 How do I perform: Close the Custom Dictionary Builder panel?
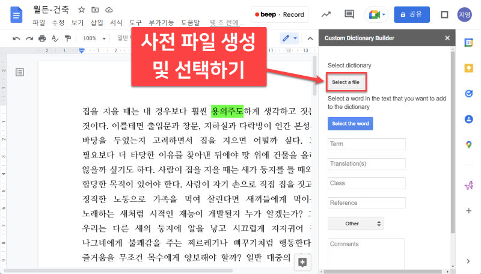click(447, 38)
